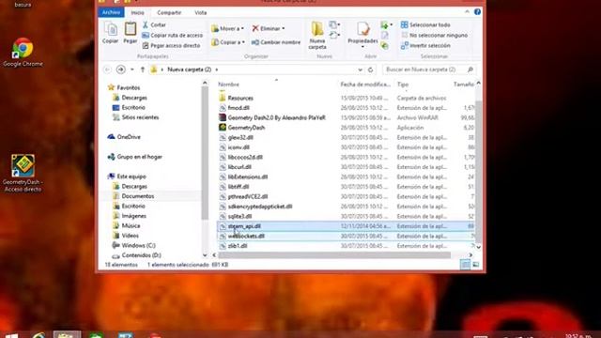The image size is (601, 338).
Task: Click Invertir selección
Action: 425,46
